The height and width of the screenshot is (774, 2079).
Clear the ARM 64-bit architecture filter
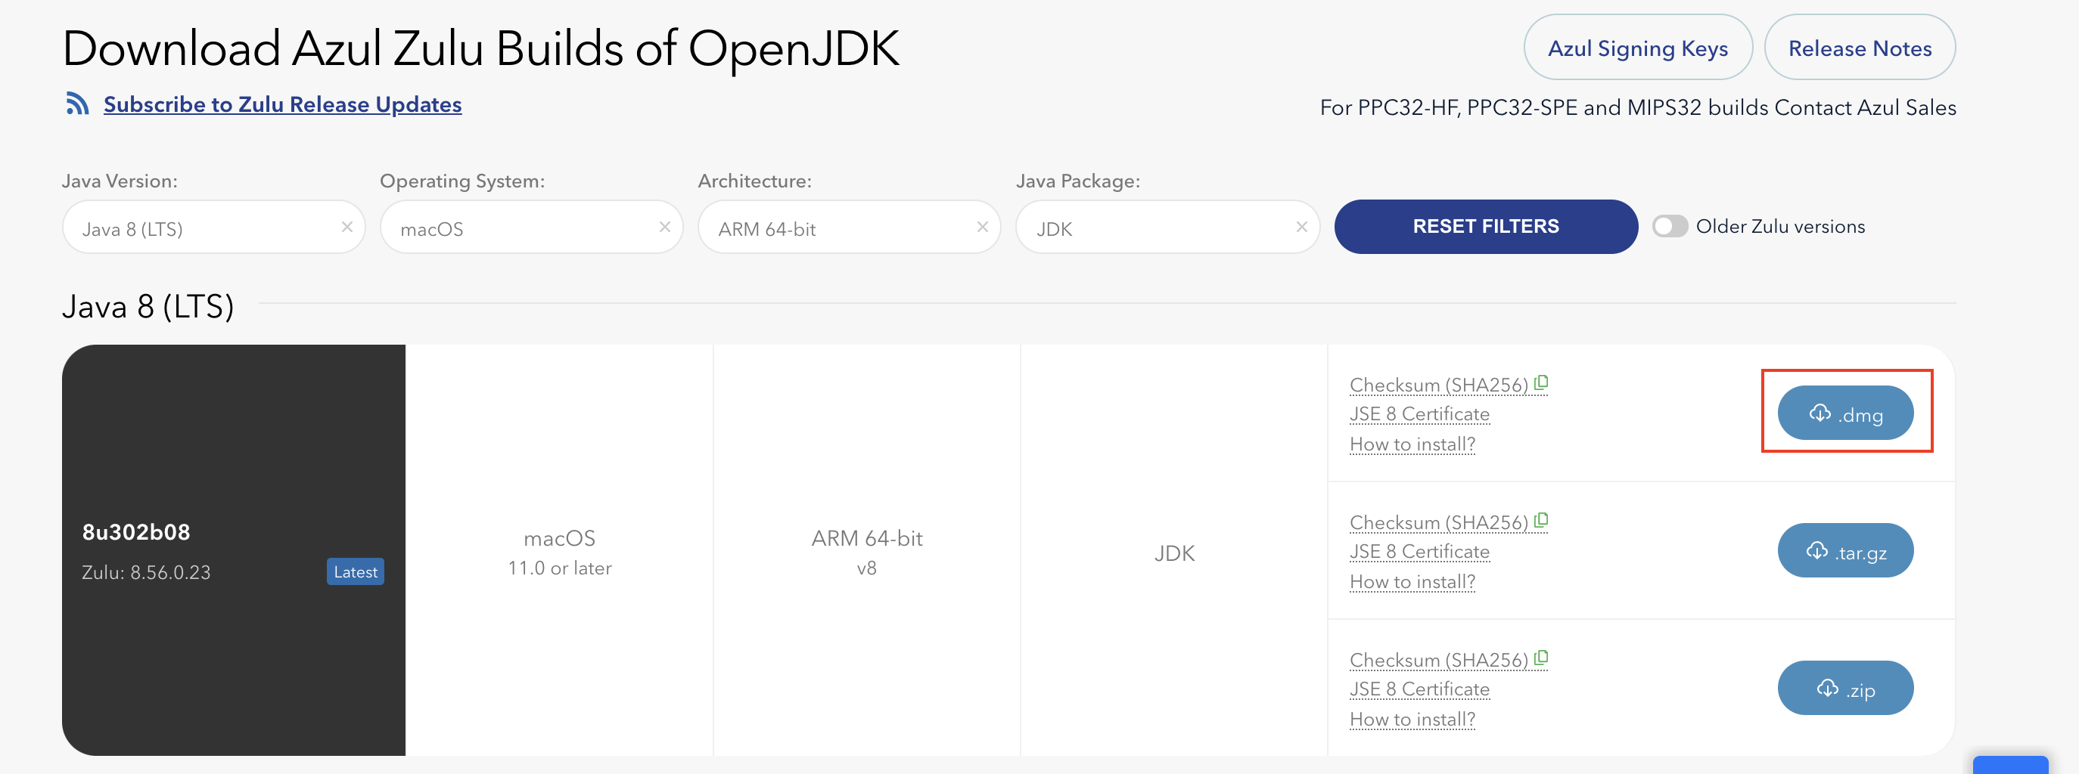coord(982,228)
